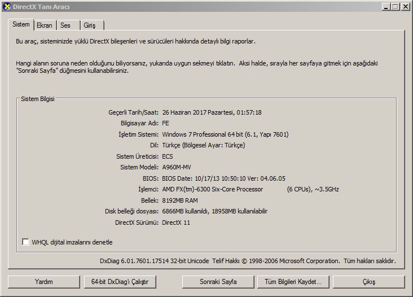Minimize the DirectX Tanı Aracı window
This screenshot has height=297, width=413.
pyautogui.click(x=386, y=7)
